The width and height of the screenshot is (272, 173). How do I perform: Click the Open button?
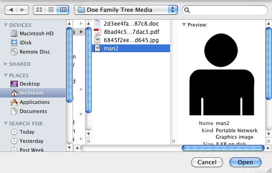pos(245,162)
